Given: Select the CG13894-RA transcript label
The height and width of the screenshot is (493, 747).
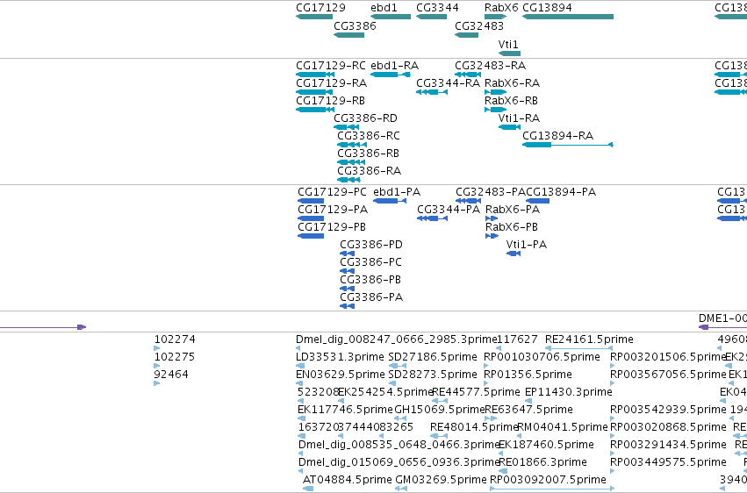Looking at the screenshot, I should (558, 136).
